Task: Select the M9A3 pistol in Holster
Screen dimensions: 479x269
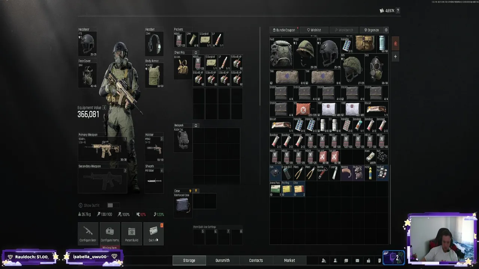Action: [x=154, y=149]
